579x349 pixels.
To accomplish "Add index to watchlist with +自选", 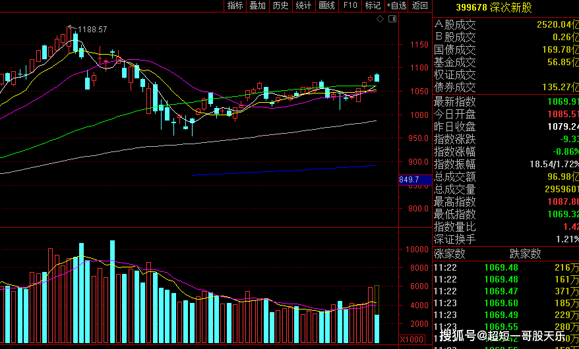I will (396, 5).
